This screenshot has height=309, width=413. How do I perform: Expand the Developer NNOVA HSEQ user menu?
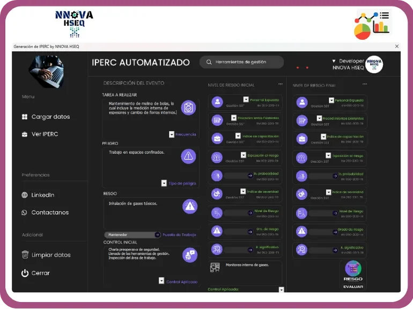[334, 61]
